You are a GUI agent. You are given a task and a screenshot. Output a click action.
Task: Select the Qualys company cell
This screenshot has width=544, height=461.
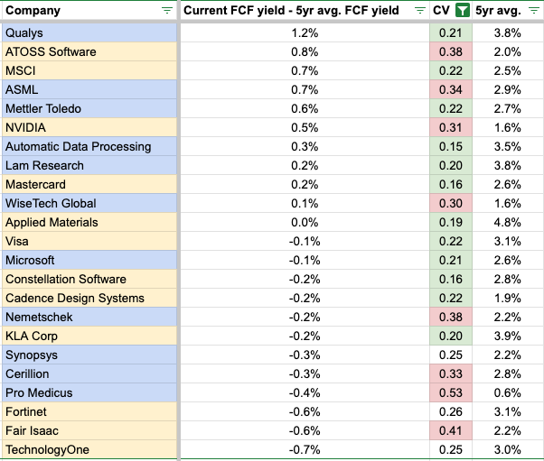tap(89, 32)
